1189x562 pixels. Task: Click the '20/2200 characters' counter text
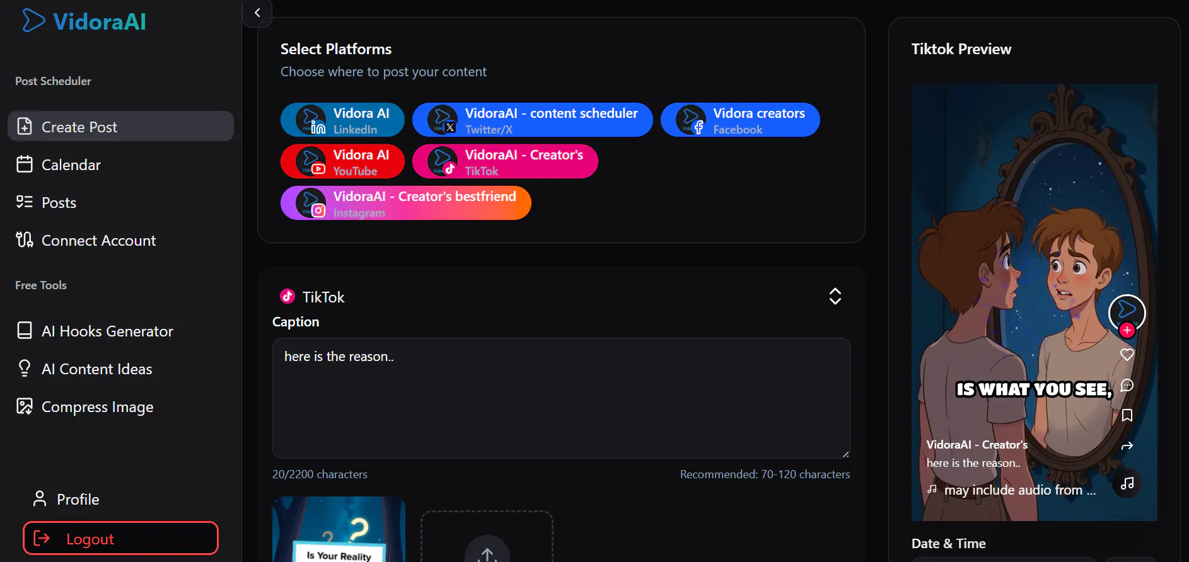pos(320,474)
